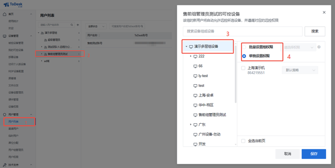Viewport: 335px width, 168px height.
Task: Open 硬件管理 in the sidebar
Action: [x=13, y=100]
